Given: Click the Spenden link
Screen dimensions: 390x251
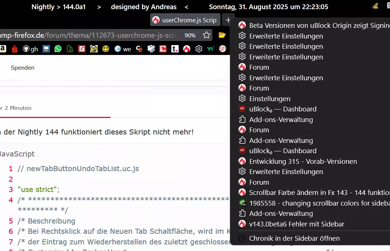Looking at the screenshot, I should [22, 67].
